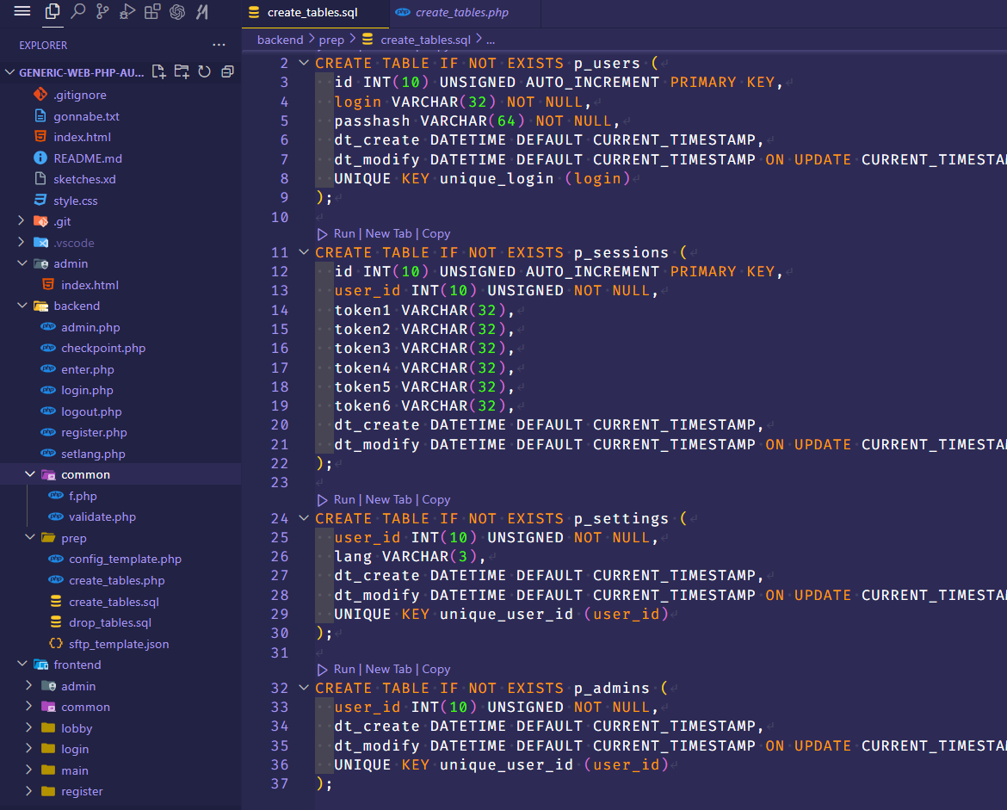Open drop_tables.sql file
1007x810 pixels.
(x=110, y=622)
